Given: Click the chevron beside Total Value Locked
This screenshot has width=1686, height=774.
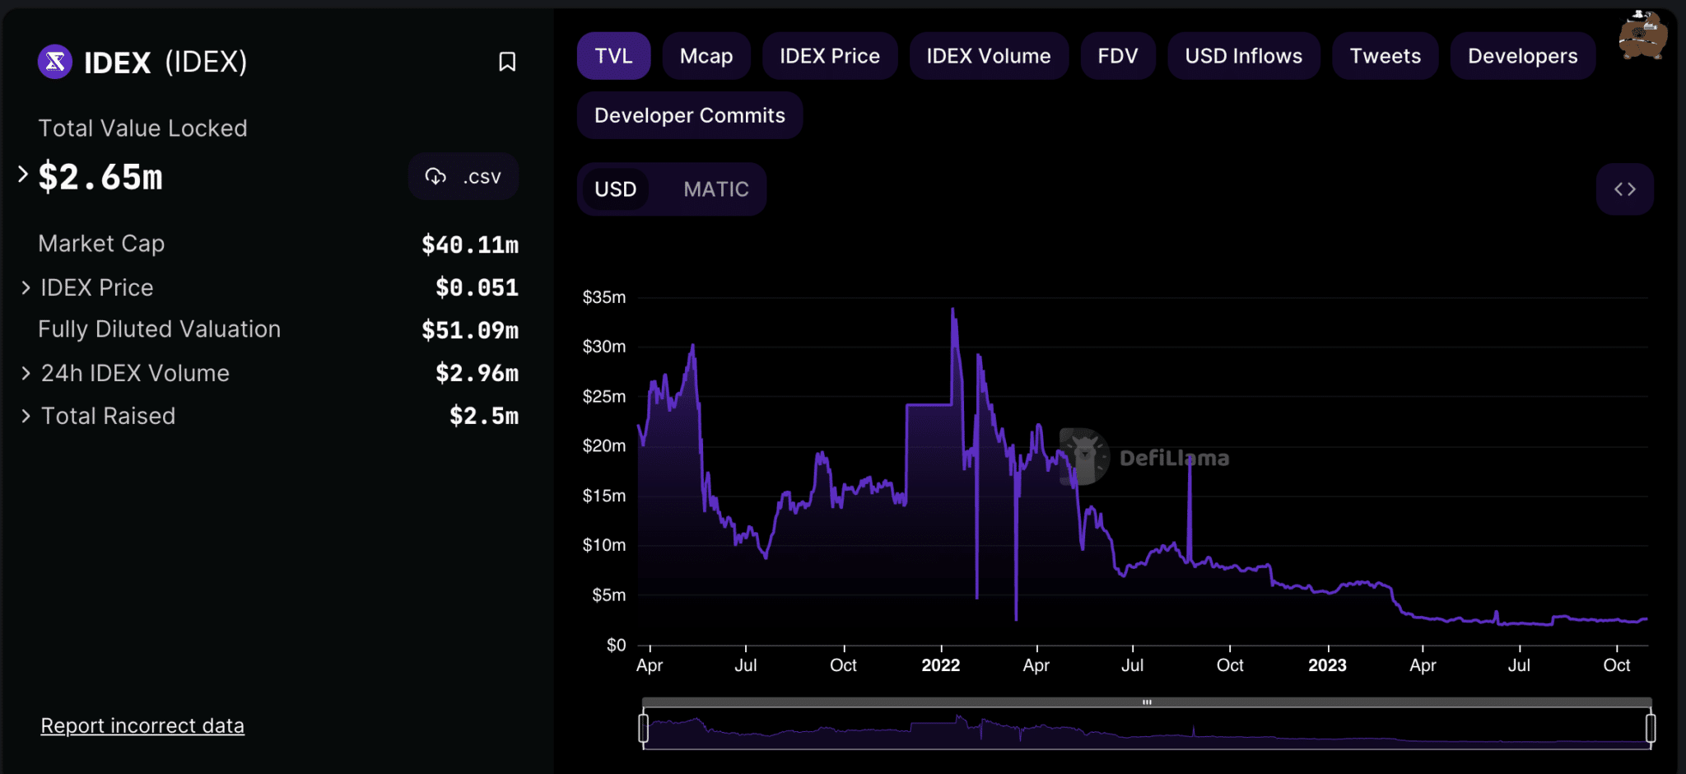Looking at the screenshot, I should click(22, 173).
